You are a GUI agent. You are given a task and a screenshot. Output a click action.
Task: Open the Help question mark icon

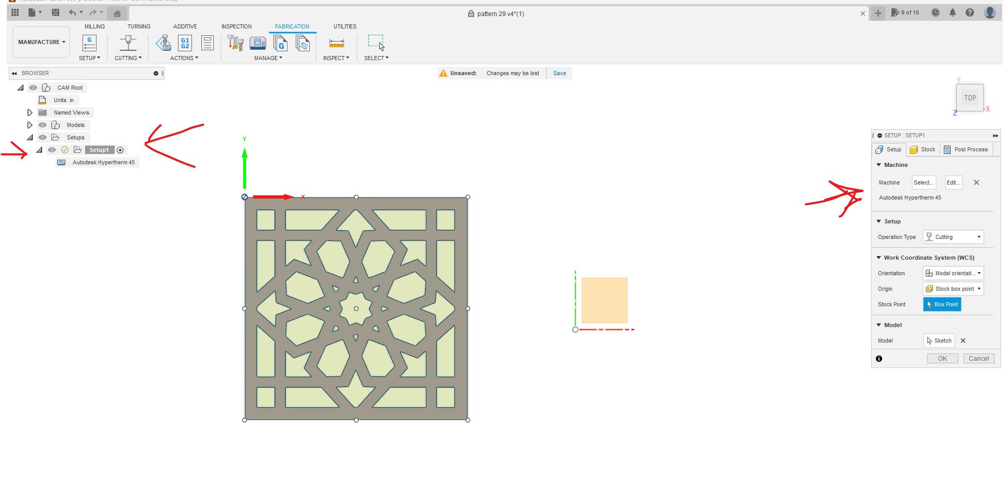pyautogui.click(x=970, y=12)
